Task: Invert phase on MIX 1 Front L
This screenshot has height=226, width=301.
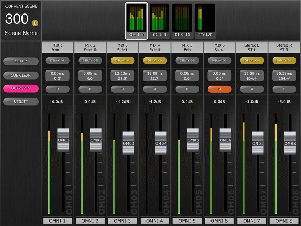Action: pos(57,89)
